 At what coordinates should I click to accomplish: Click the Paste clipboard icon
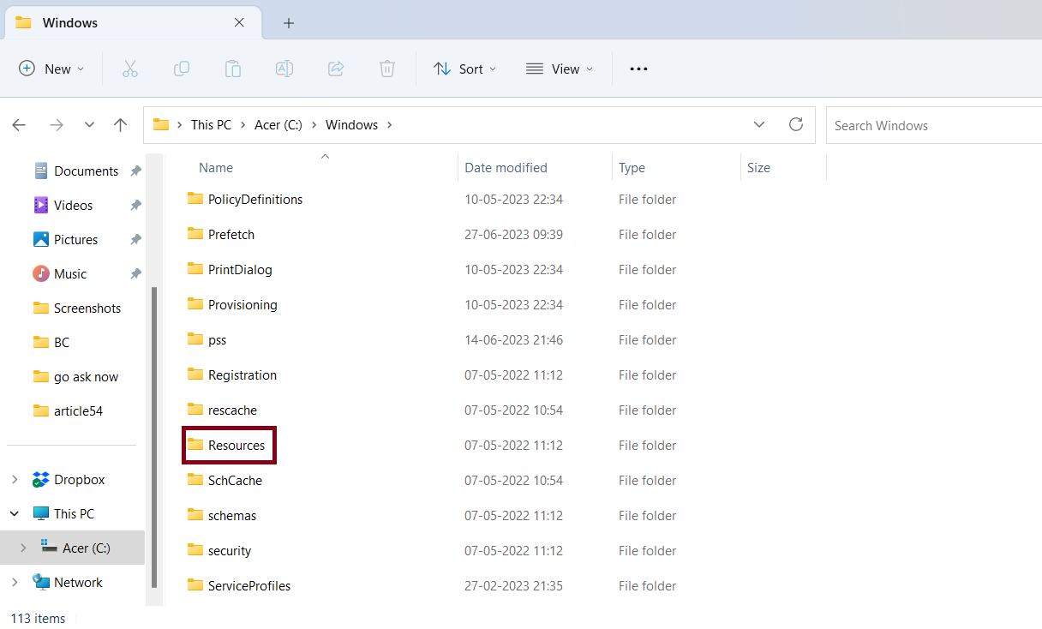point(233,69)
